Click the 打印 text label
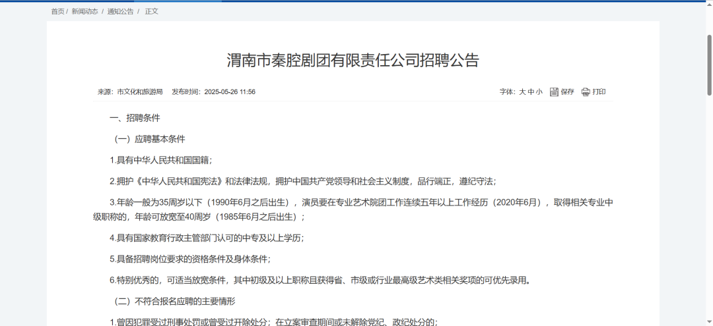Screen dimensions: 713x326 [599, 92]
